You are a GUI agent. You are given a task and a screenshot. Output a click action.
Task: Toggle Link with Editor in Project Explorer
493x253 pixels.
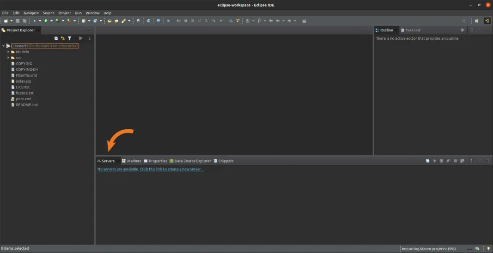[x=62, y=38]
